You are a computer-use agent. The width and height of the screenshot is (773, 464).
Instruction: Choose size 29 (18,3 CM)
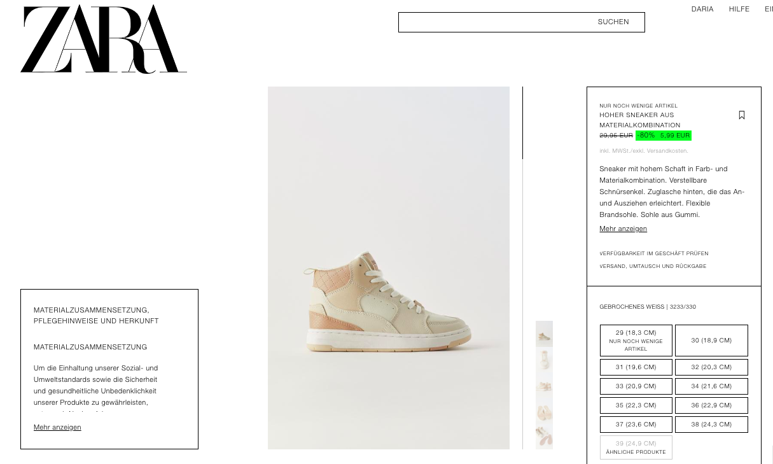pos(636,341)
